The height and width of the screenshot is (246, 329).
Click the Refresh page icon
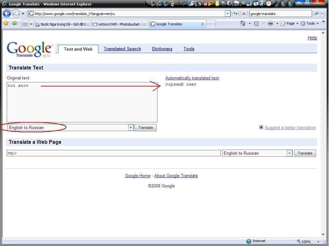click(x=236, y=13)
